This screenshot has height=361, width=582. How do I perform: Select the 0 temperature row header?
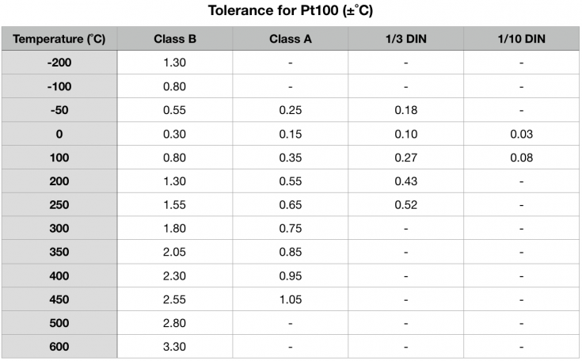coord(59,134)
